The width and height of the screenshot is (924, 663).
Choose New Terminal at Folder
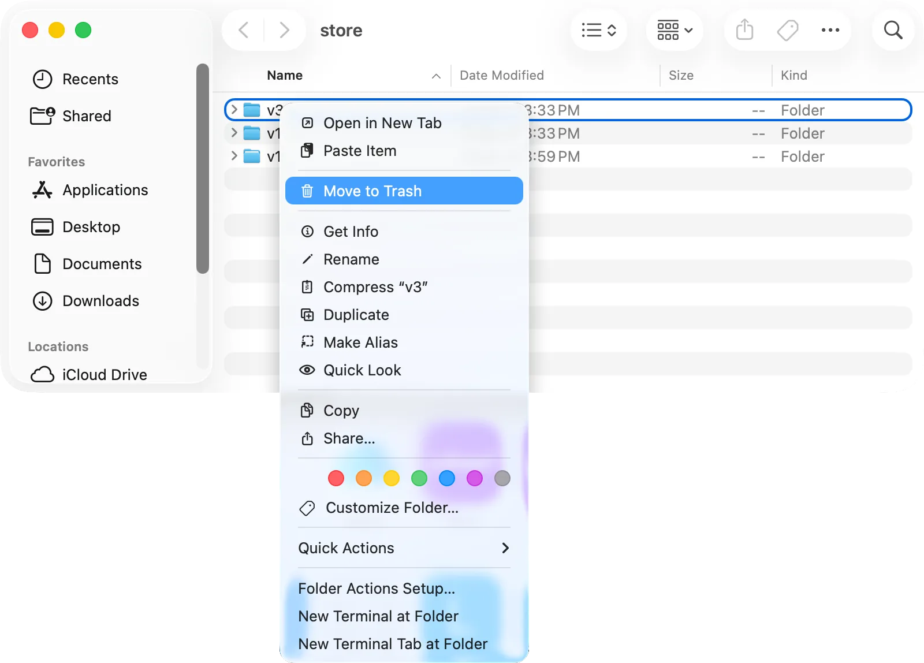404,616
